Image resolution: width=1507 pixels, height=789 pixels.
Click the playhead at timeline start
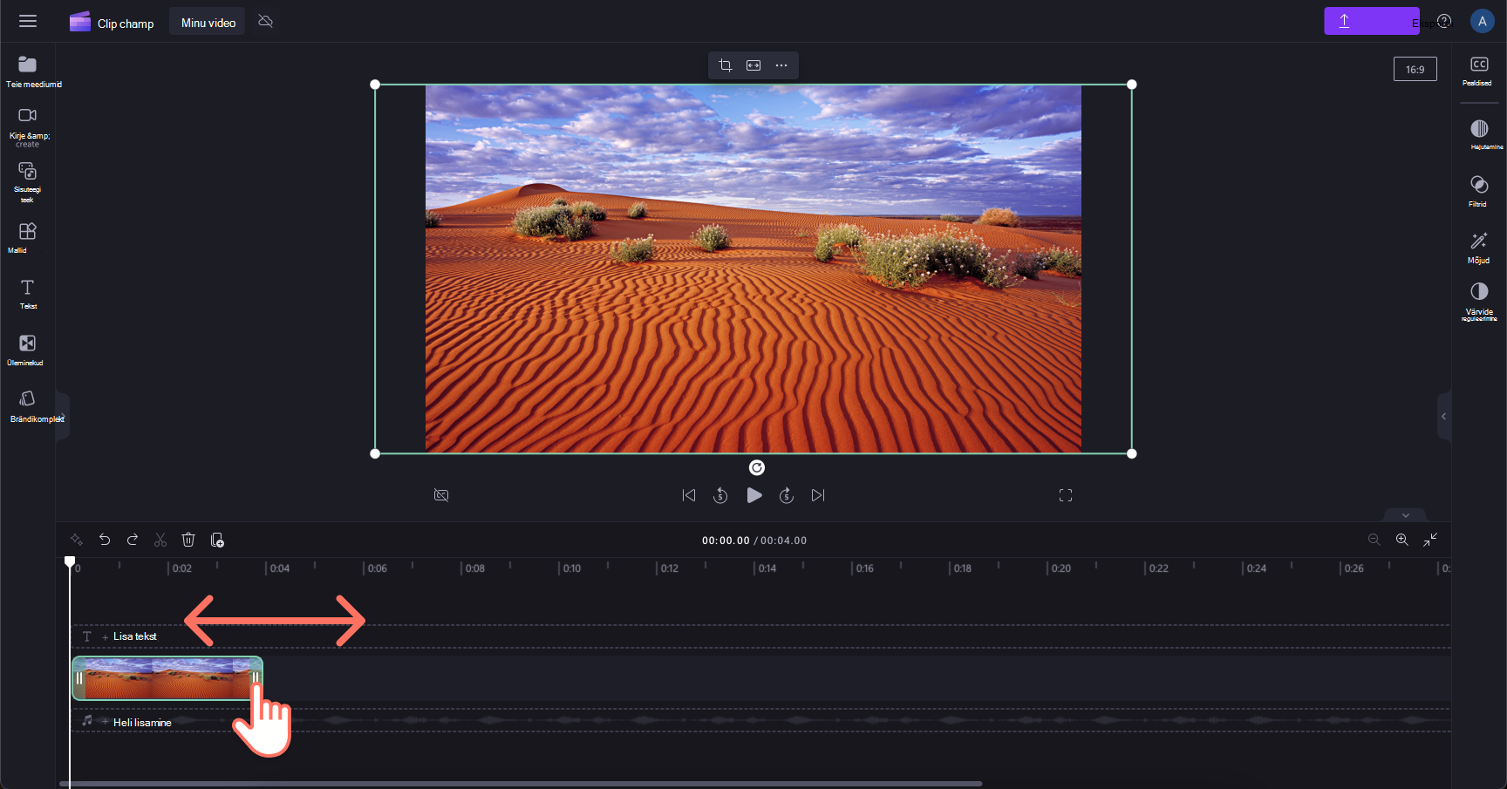70,562
